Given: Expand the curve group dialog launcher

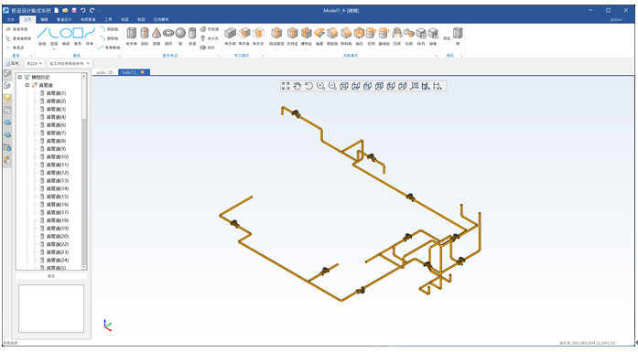Looking at the screenshot, I should [x=120, y=56].
